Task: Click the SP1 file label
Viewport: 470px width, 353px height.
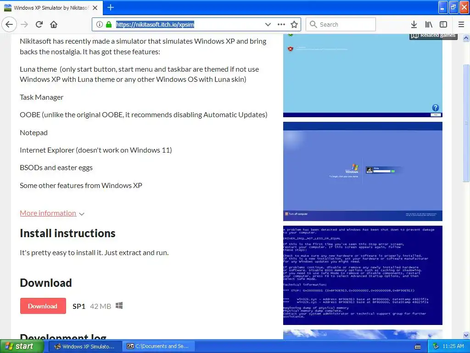Action: (x=79, y=306)
